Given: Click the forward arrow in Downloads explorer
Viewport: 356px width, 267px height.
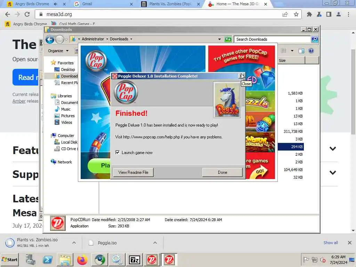Looking at the screenshot, I should click(59, 40).
